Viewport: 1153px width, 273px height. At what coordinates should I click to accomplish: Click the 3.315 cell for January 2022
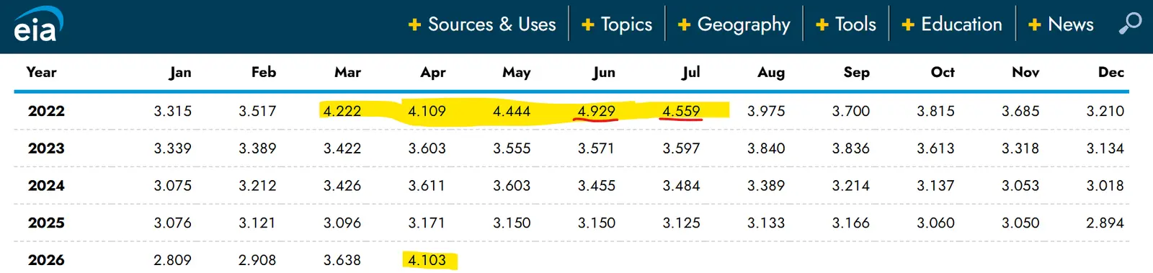pos(172,111)
